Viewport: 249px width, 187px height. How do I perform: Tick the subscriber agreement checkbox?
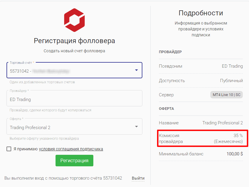click(9, 149)
